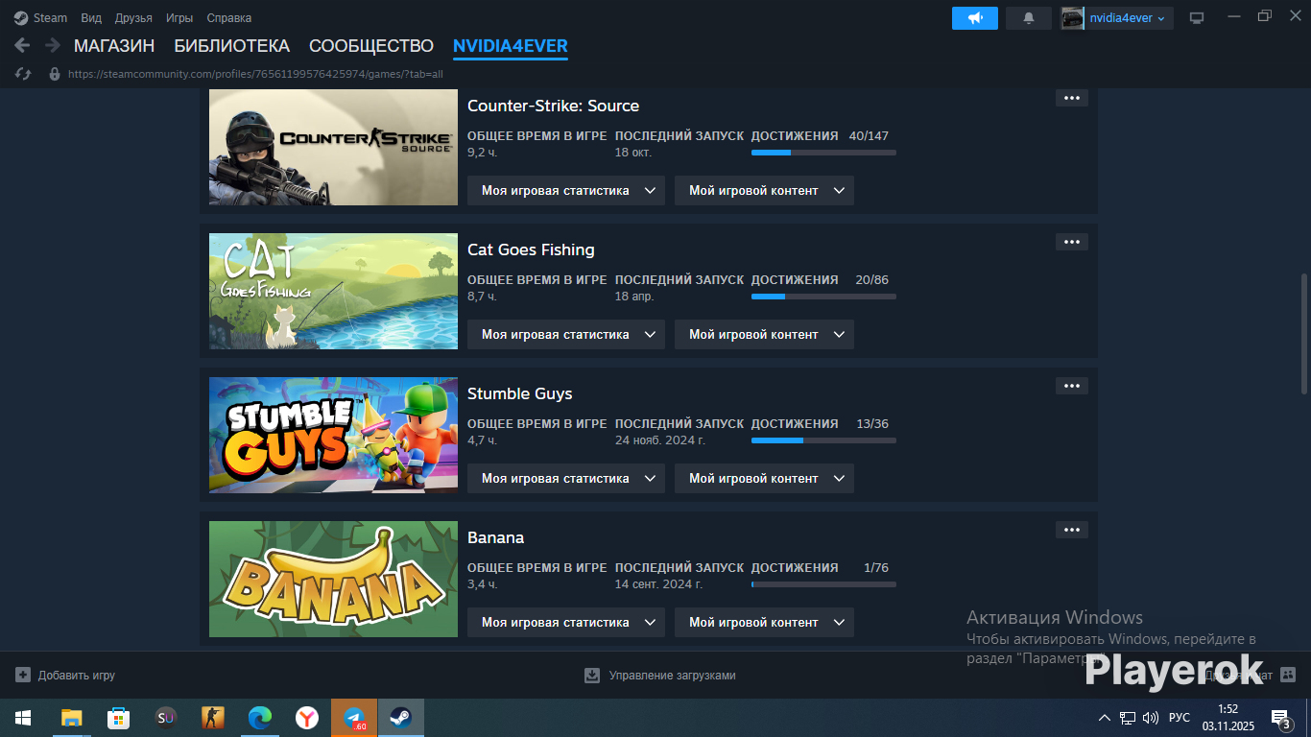Open the Вид menu
The width and height of the screenshot is (1311, 737).
[91, 18]
